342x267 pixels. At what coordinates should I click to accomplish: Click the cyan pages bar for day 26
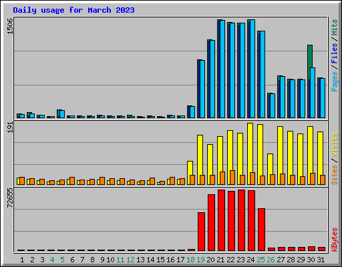273,106
